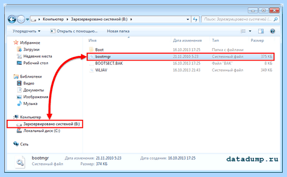Screen dimensions: 287x177
Task: Toggle the preview pane
Action: click(261, 31)
